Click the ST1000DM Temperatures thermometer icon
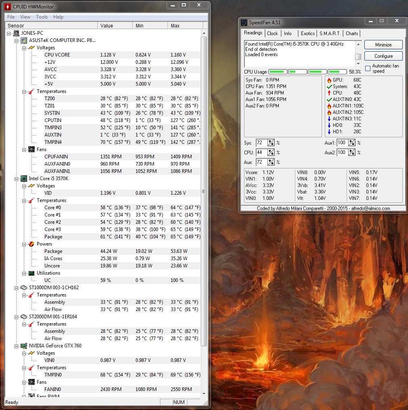This screenshot has width=408, height=410. [x=32, y=295]
